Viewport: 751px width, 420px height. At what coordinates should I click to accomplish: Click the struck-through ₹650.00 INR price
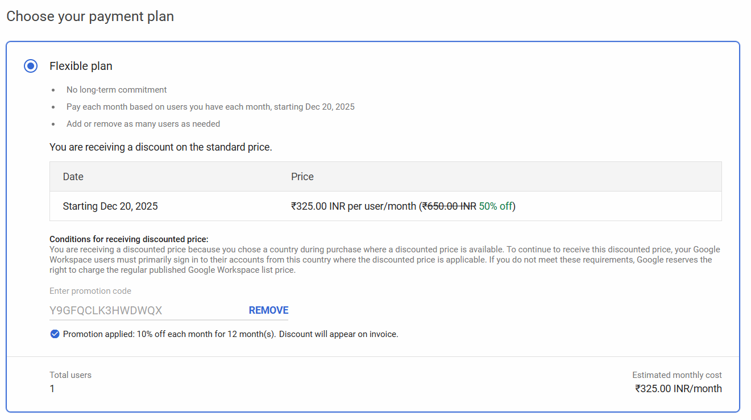(449, 206)
